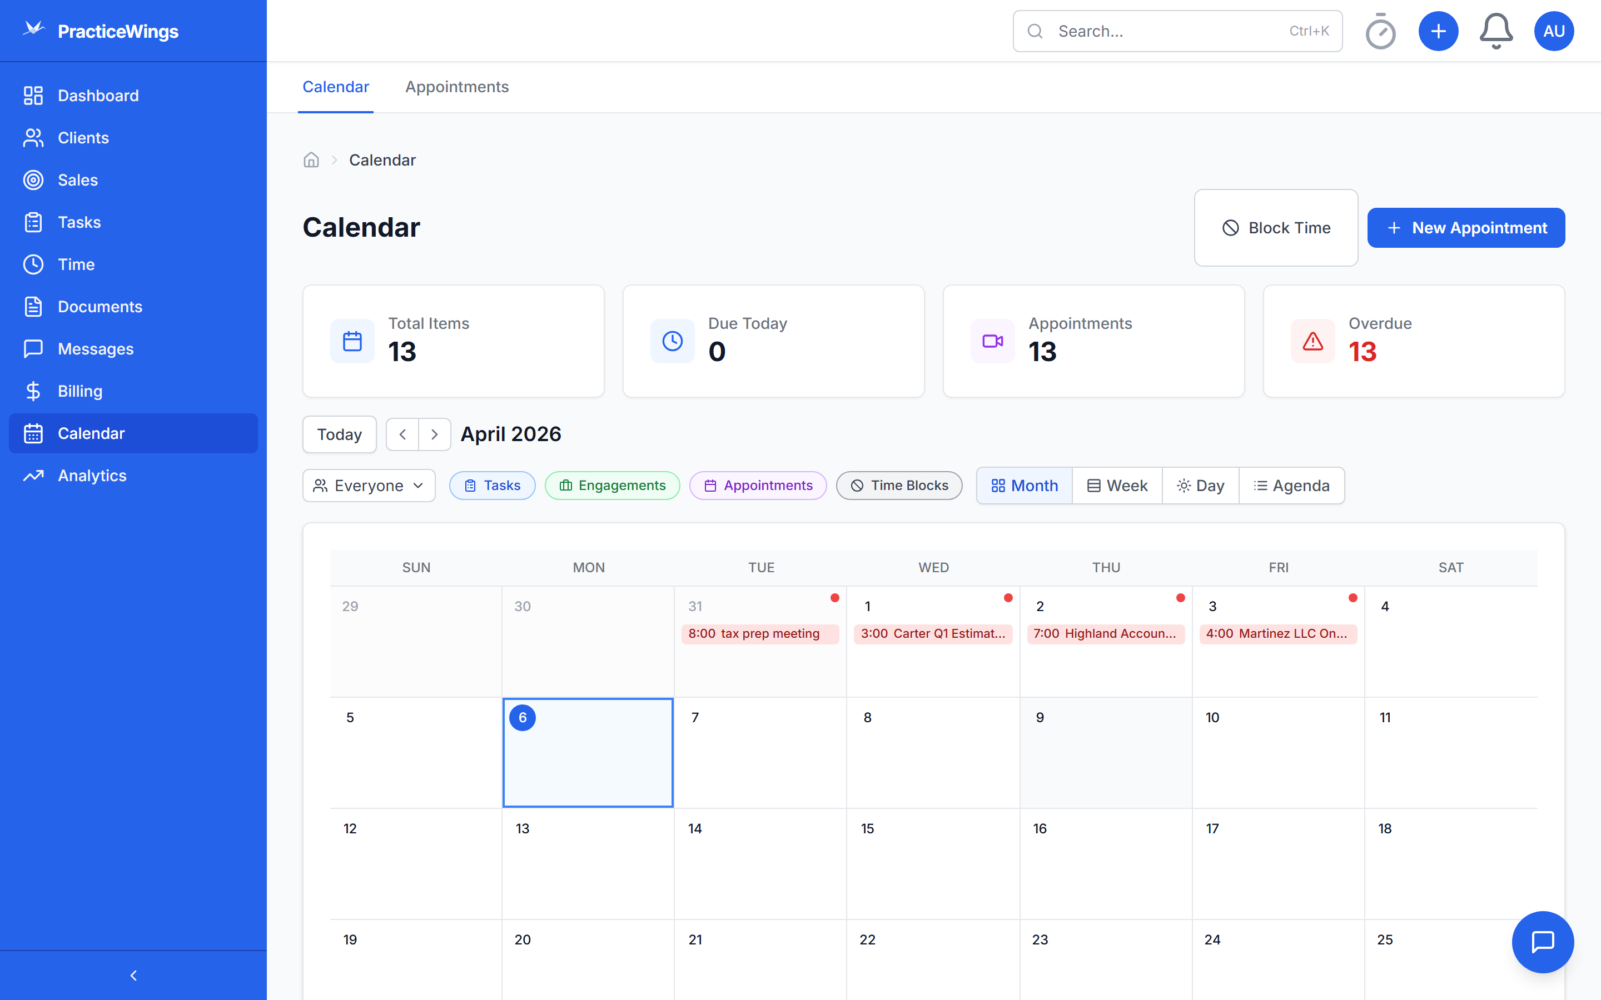The width and height of the screenshot is (1601, 1000).
Task: Toggle the Tasks filter chip
Action: click(492, 486)
